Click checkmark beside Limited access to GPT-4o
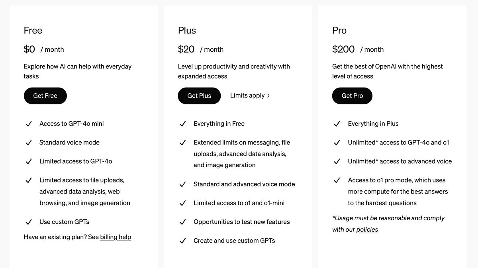 coord(29,162)
